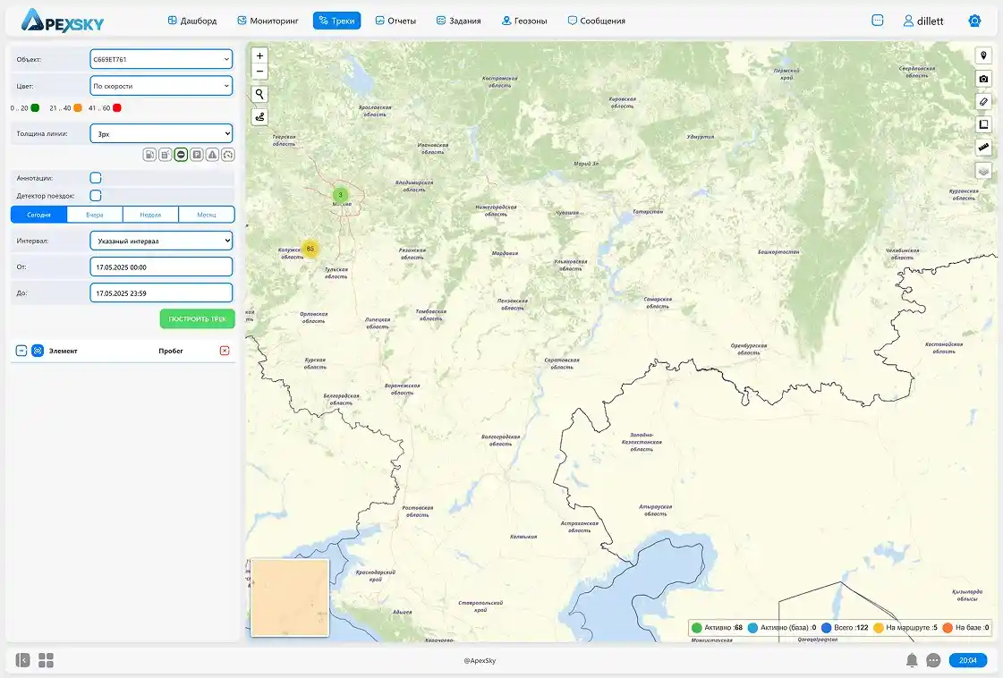
Task: Click the blue fit-all-tracks icon near Элемент
Action: point(38,351)
